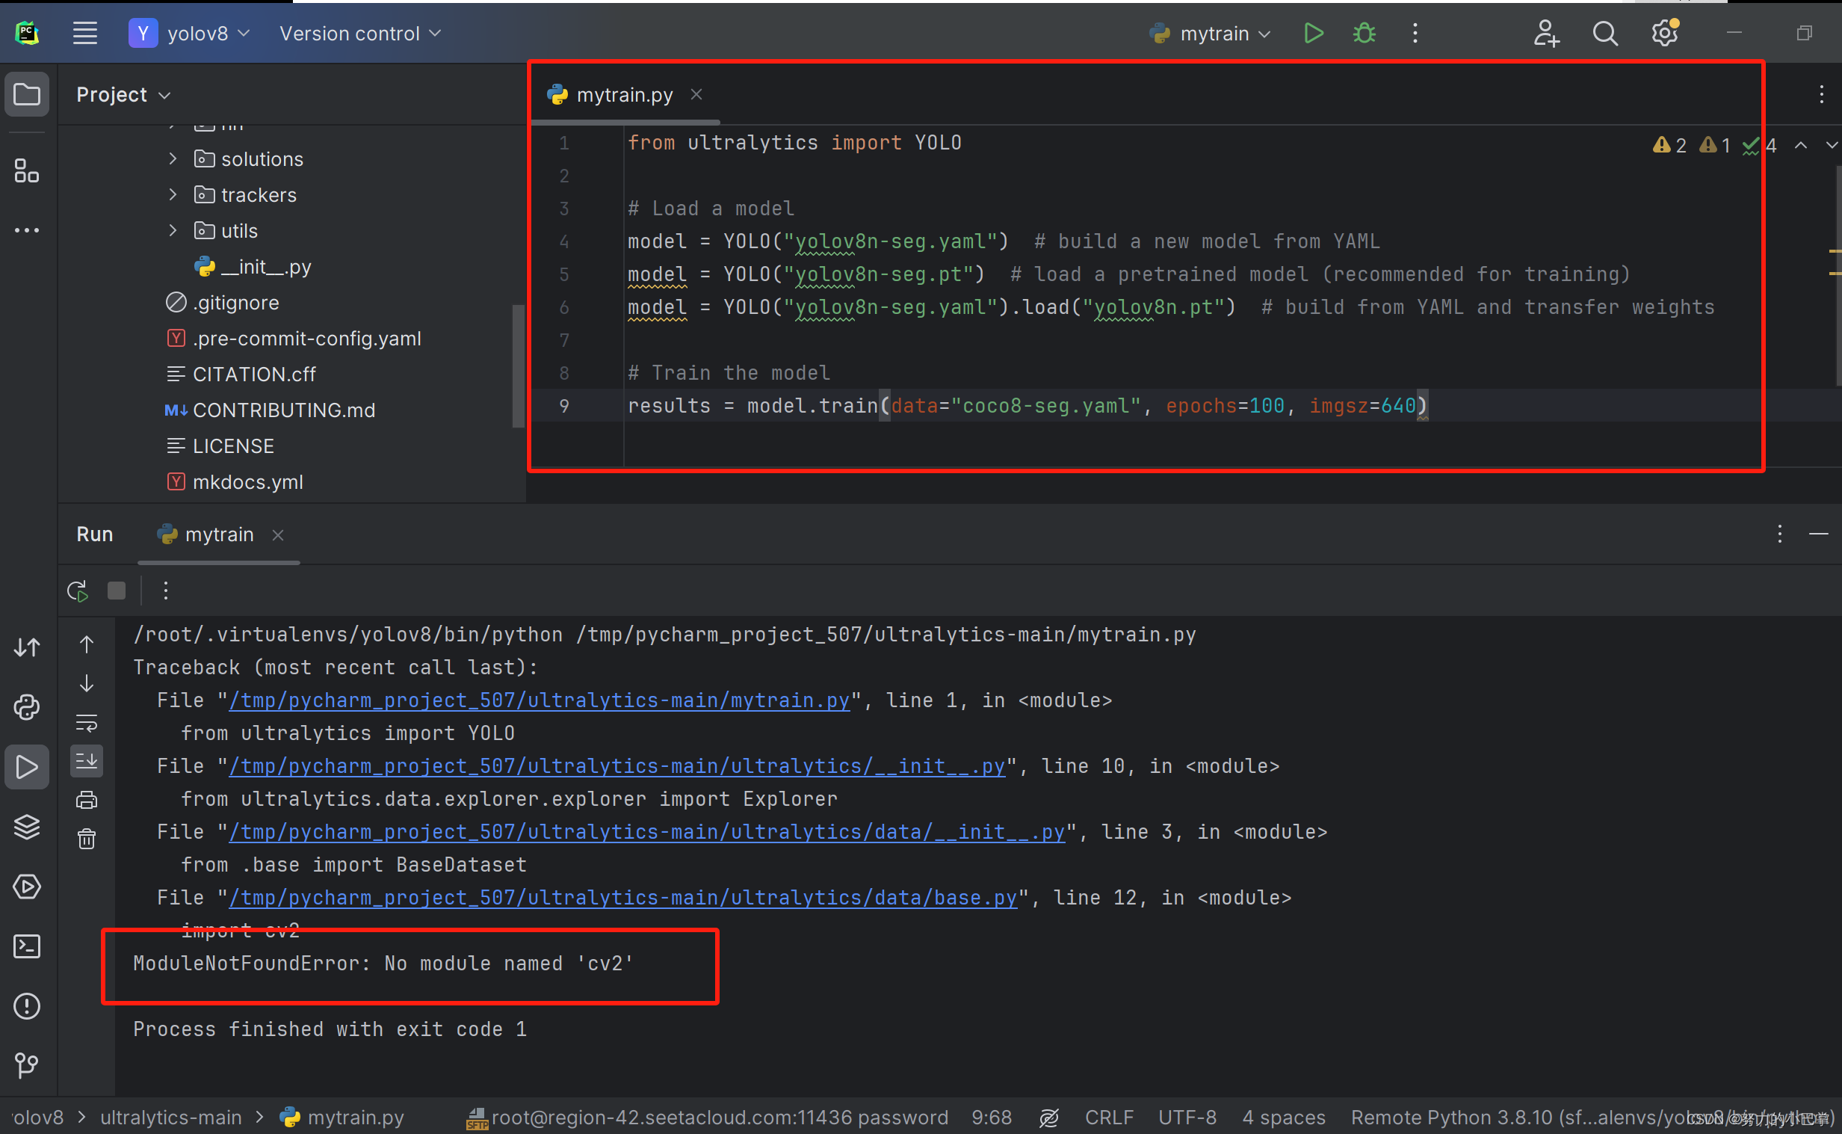The image size is (1842, 1134).
Task: Run mytrain with the green play icon
Action: click(1314, 33)
